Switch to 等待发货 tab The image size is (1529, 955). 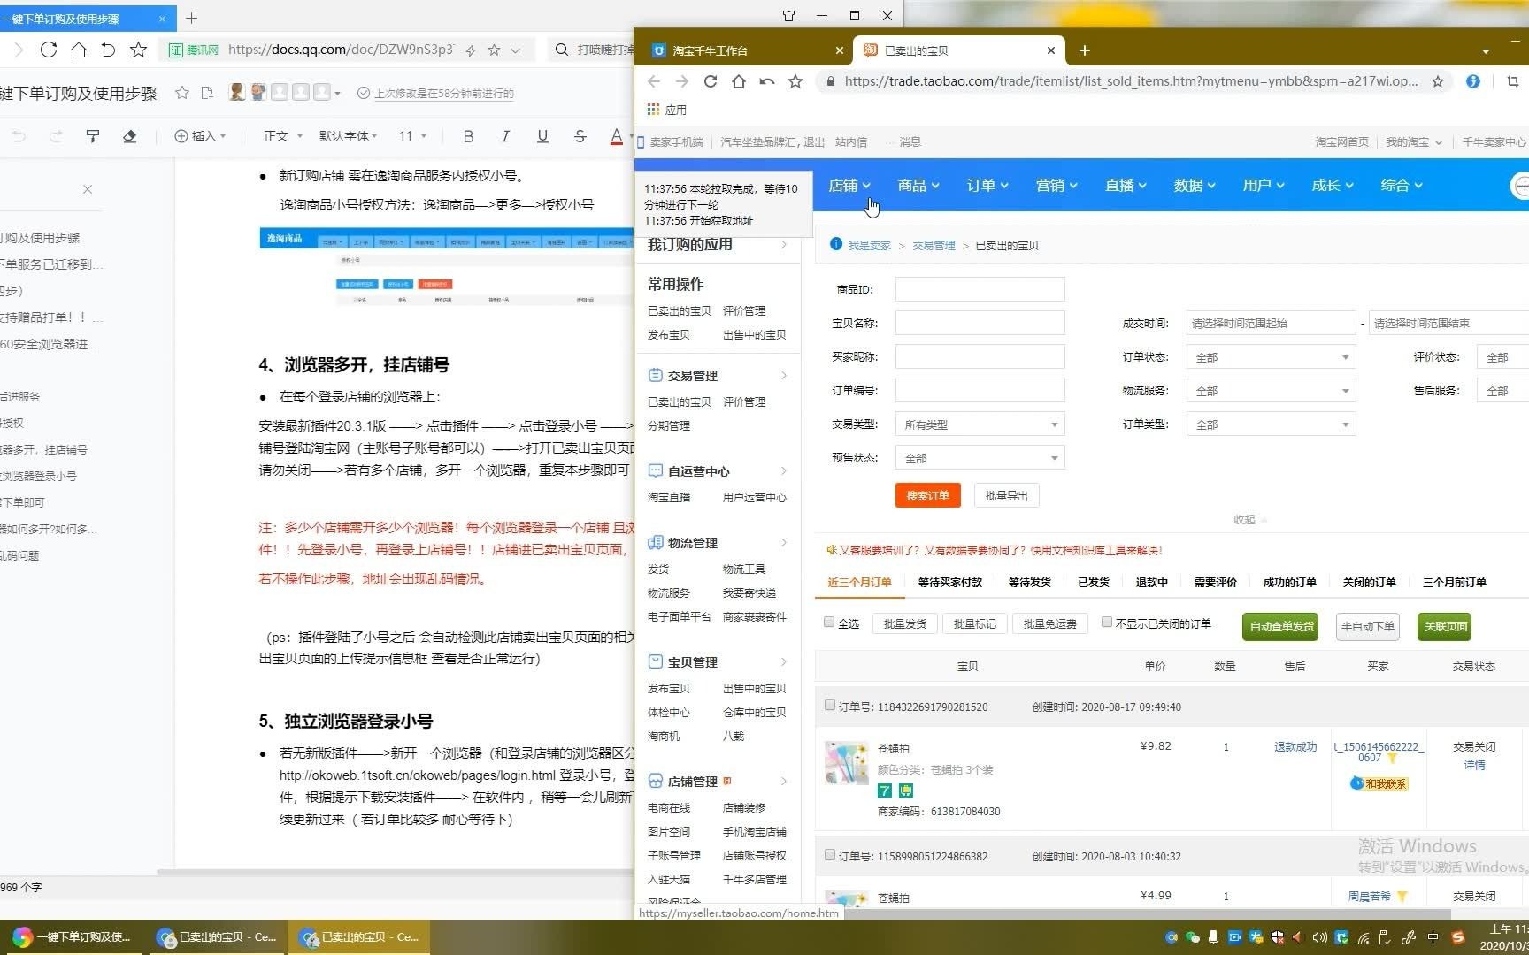click(x=1030, y=582)
